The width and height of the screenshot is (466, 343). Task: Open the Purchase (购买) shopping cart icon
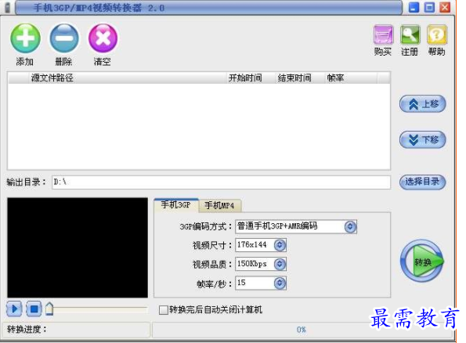coord(383,34)
